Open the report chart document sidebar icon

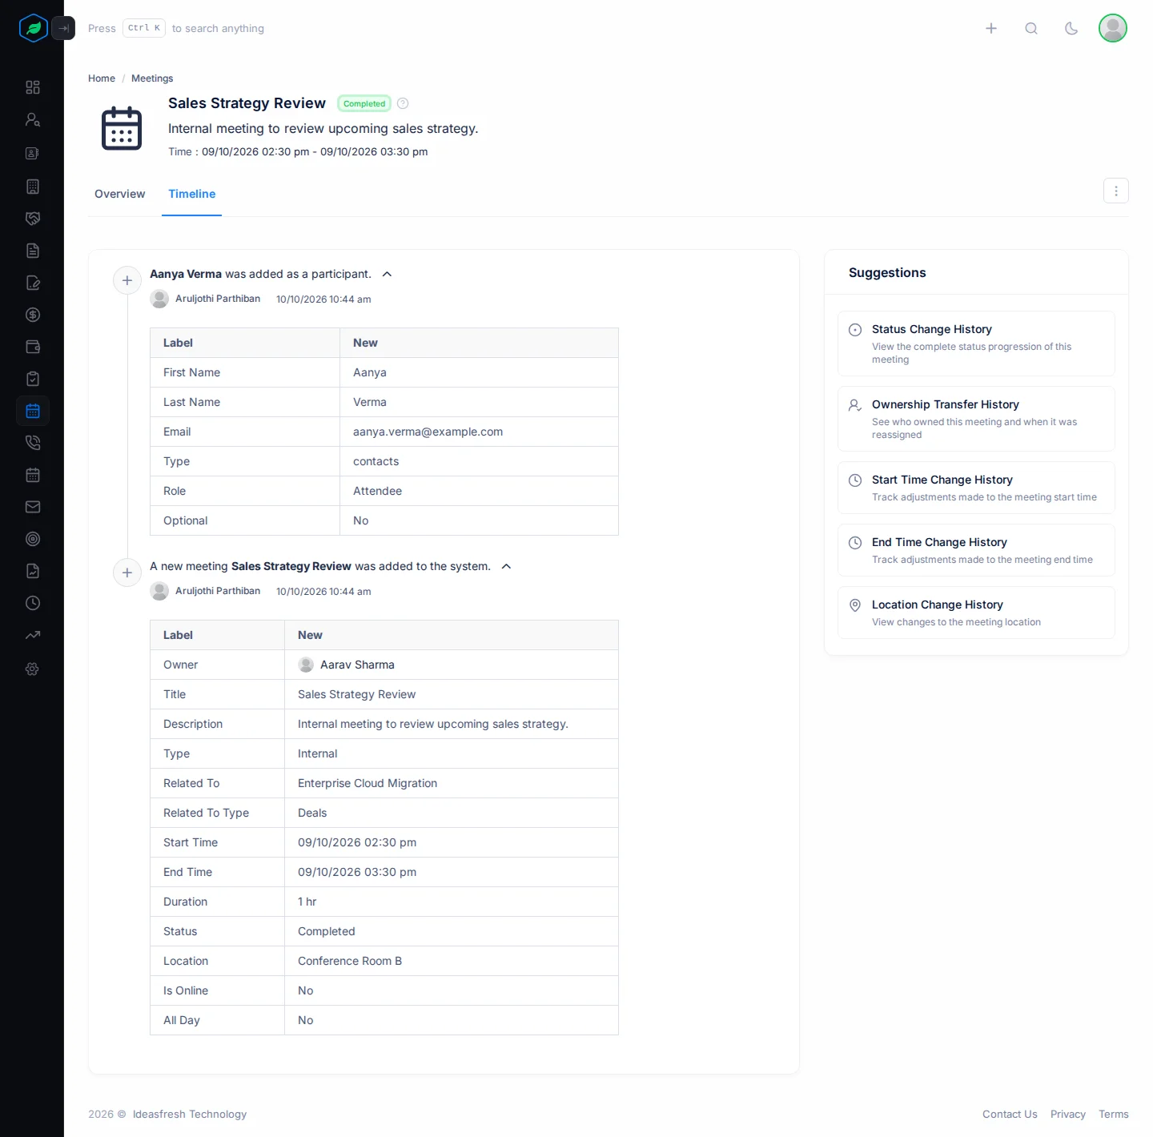[33, 571]
